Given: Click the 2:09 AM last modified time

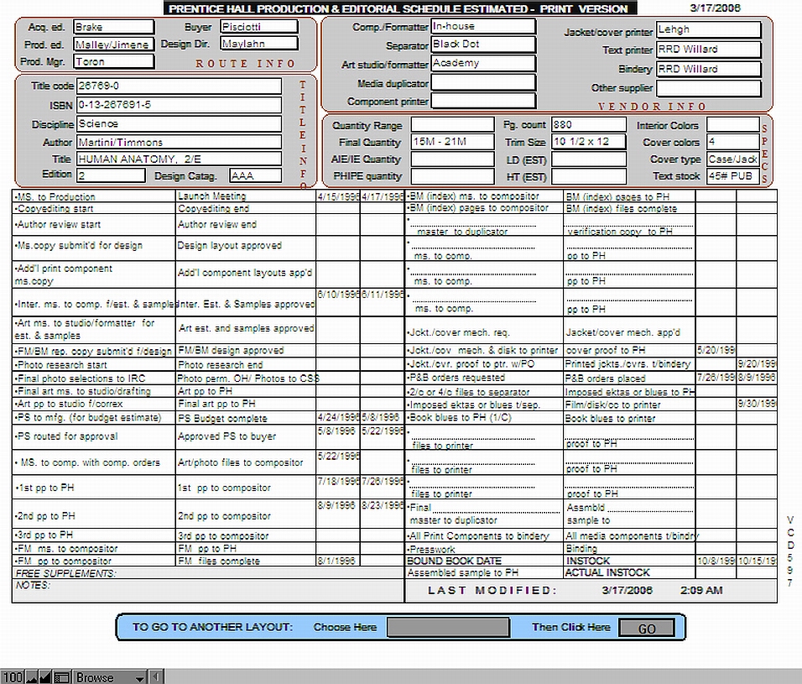Looking at the screenshot, I should click(701, 590).
